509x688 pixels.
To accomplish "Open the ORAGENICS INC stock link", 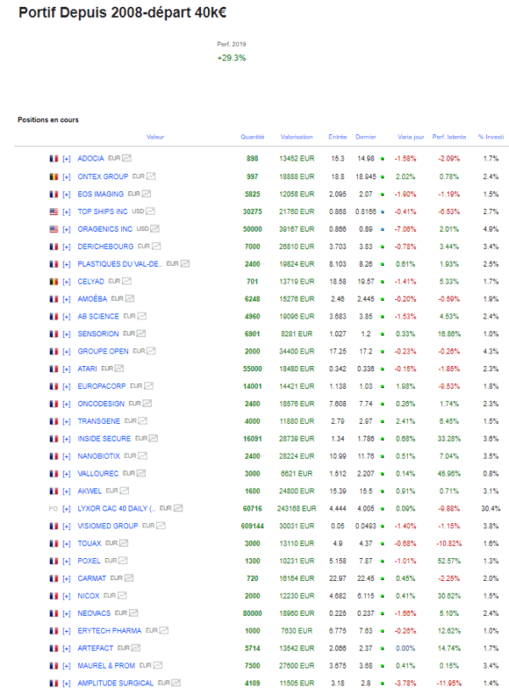I will click(x=105, y=229).
